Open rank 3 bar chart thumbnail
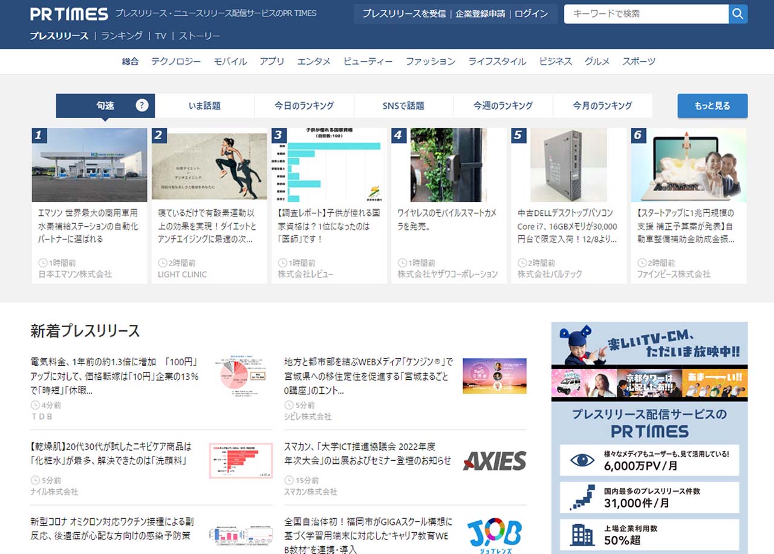Screen dimensions: 774x554 [x=330, y=165]
